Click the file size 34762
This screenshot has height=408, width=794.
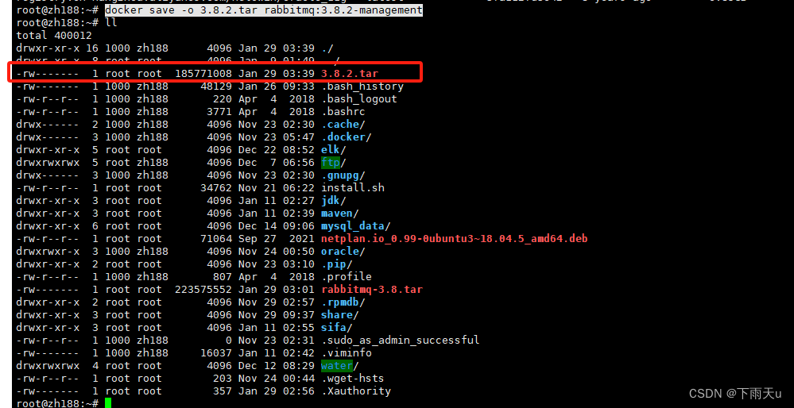216,188
